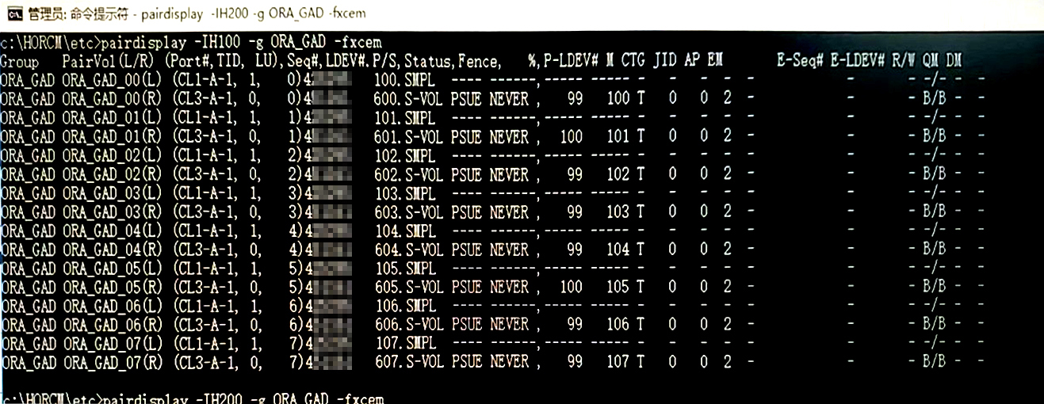
Task: Click the PSUE status on the ORA_GAD_05(R) row
Action: pyautogui.click(x=466, y=287)
